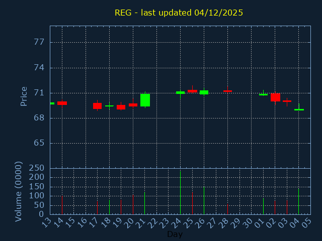Select the red candlestick on day 17
This screenshot has width=322, height=241.
click(x=97, y=106)
